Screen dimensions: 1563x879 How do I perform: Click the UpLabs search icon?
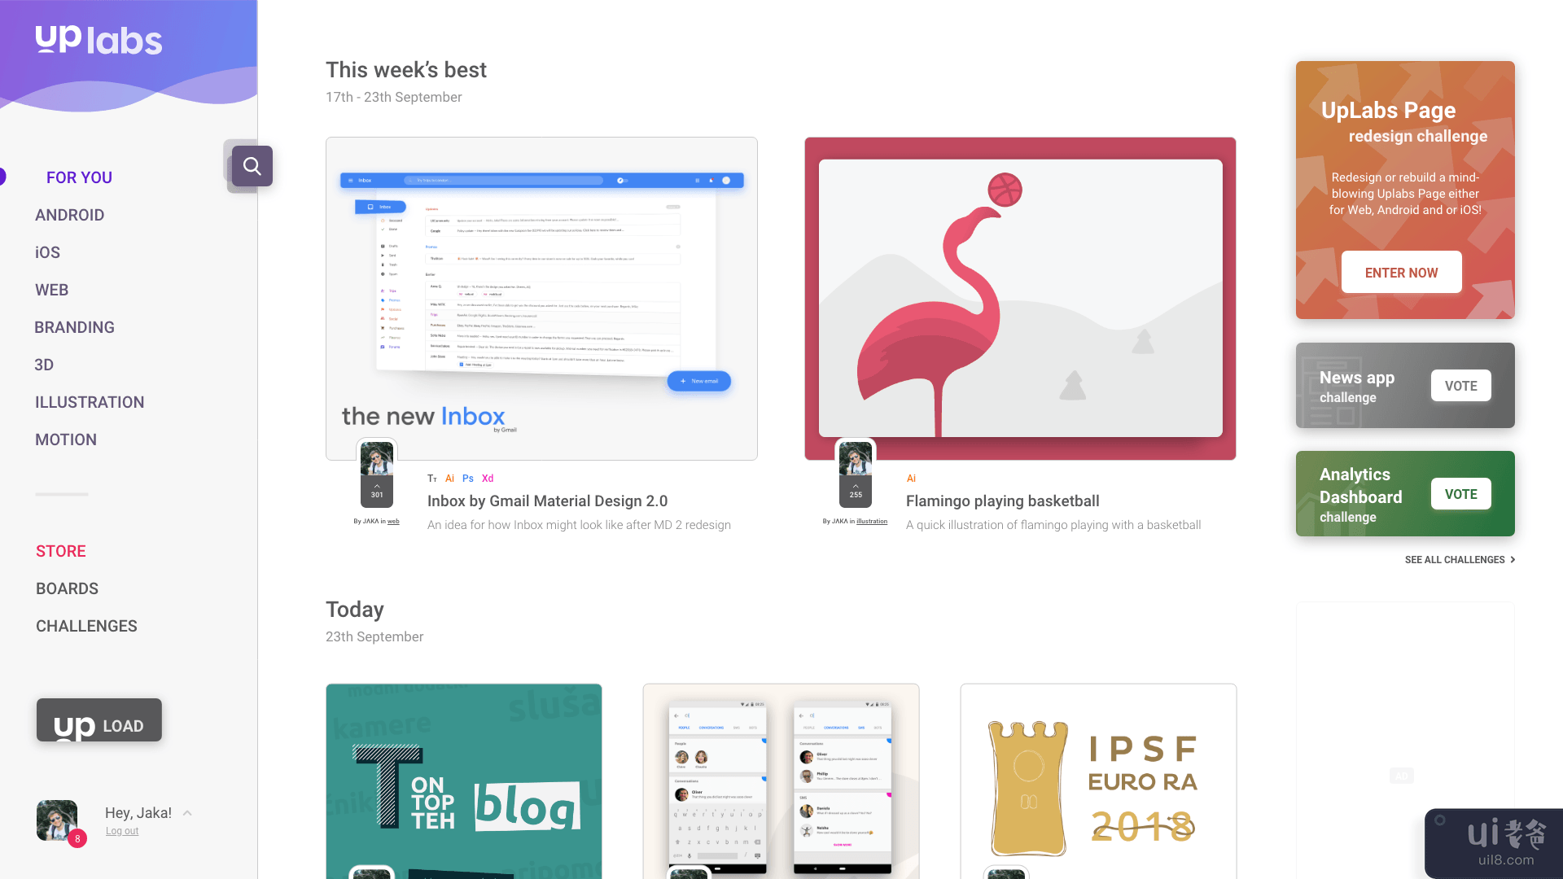click(252, 166)
